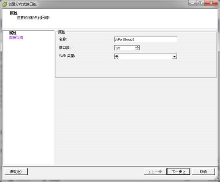Open help with the 帮助(H) button

16,172
